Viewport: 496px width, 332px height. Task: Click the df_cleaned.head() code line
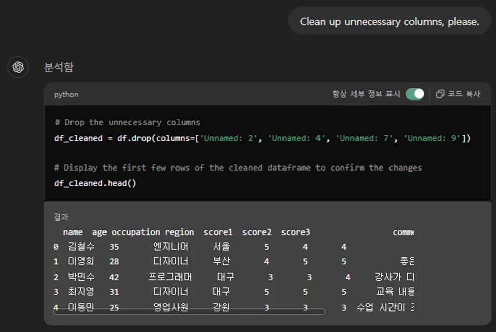[95, 183]
